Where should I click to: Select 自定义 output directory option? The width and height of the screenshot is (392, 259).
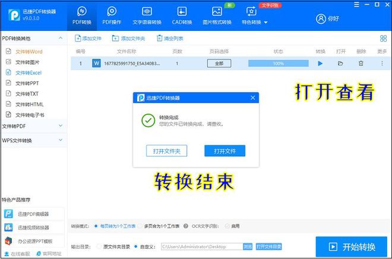point(146,247)
